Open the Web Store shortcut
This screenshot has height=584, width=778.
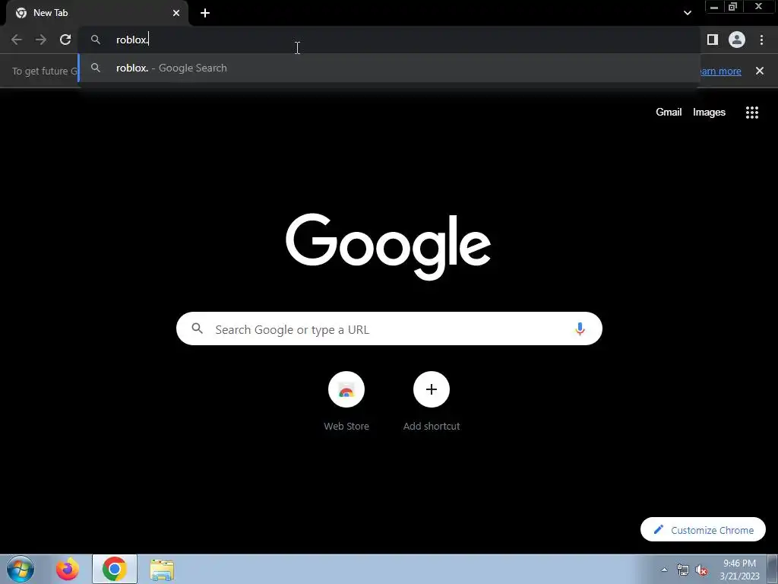pos(346,401)
